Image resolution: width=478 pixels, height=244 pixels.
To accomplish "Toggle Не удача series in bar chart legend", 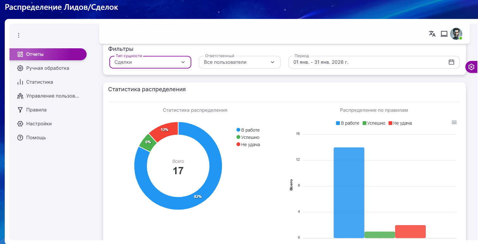I will [400, 123].
